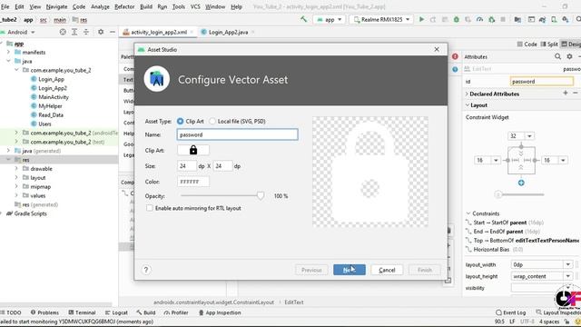Click the Debug app bug icon
The height and width of the screenshot is (327, 581).
click(457, 19)
